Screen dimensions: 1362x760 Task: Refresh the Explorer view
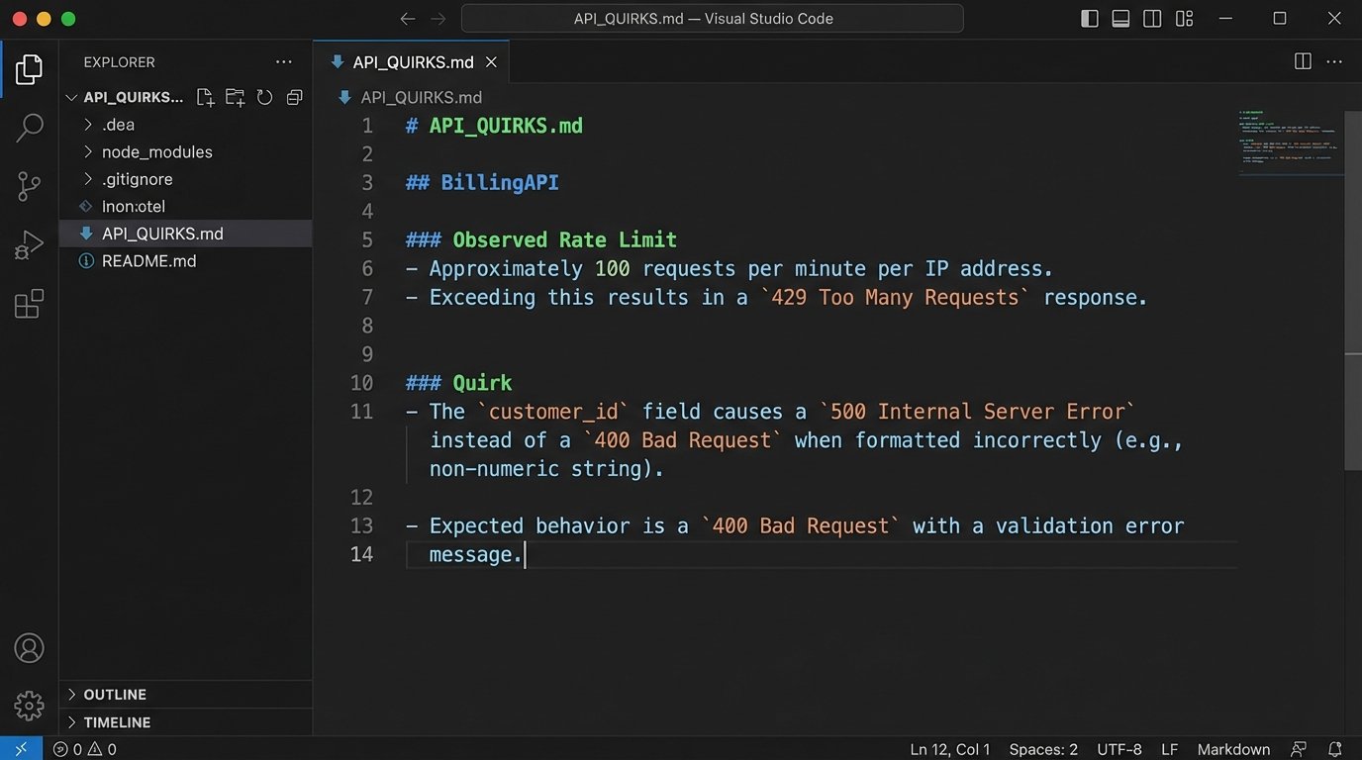(x=264, y=97)
